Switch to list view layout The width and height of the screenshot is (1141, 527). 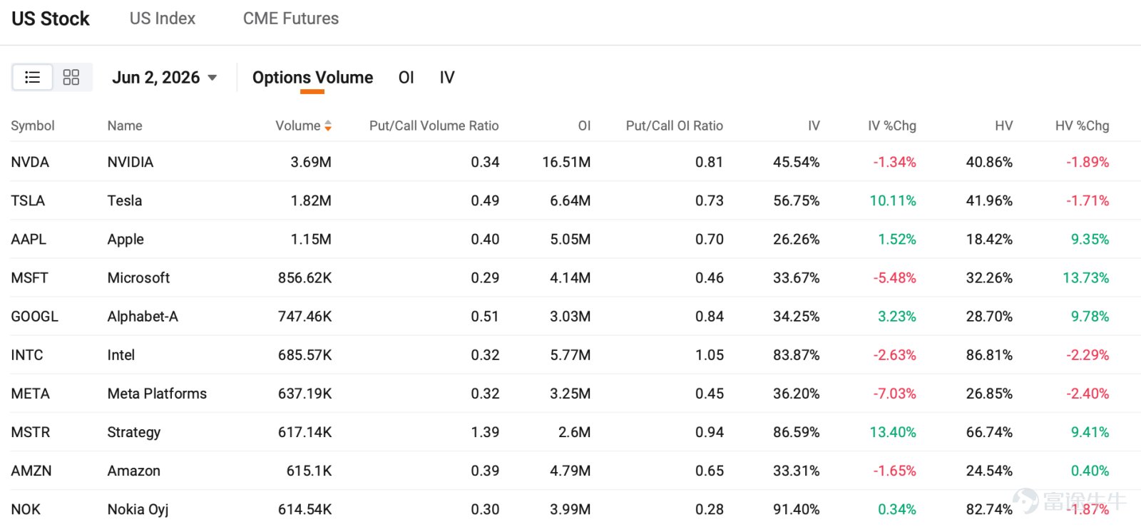point(32,77)
